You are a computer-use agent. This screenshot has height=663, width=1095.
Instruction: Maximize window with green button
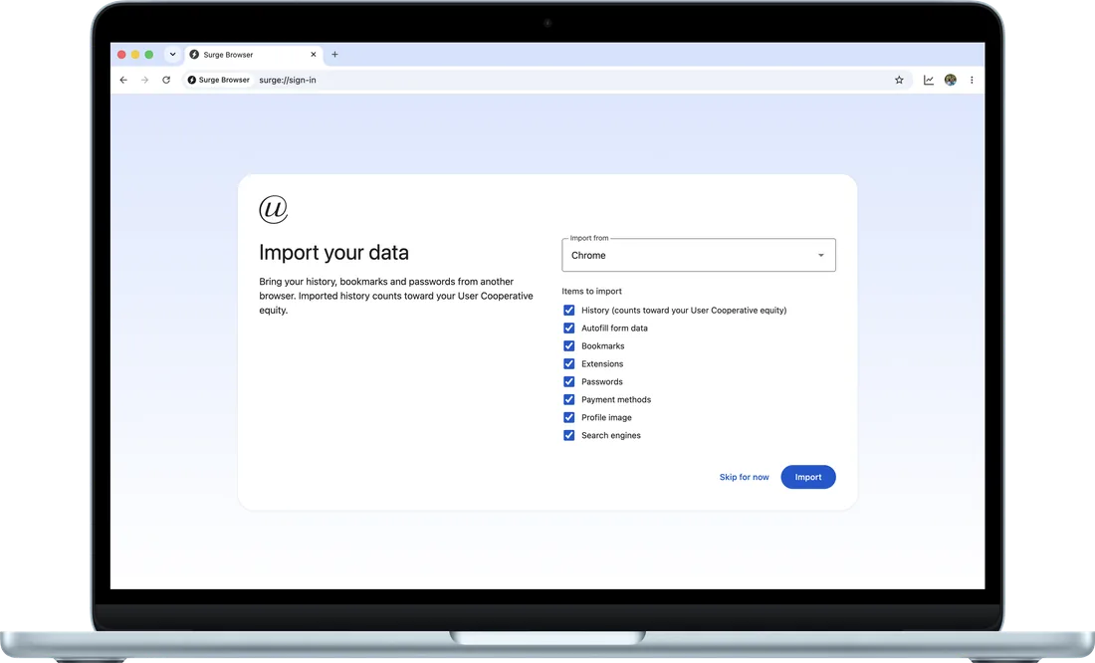[148, 55]
